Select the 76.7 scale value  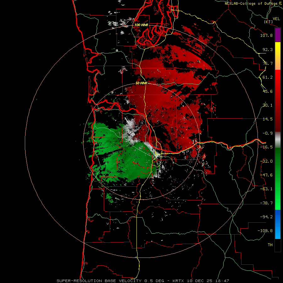click(x=268, y=63)
